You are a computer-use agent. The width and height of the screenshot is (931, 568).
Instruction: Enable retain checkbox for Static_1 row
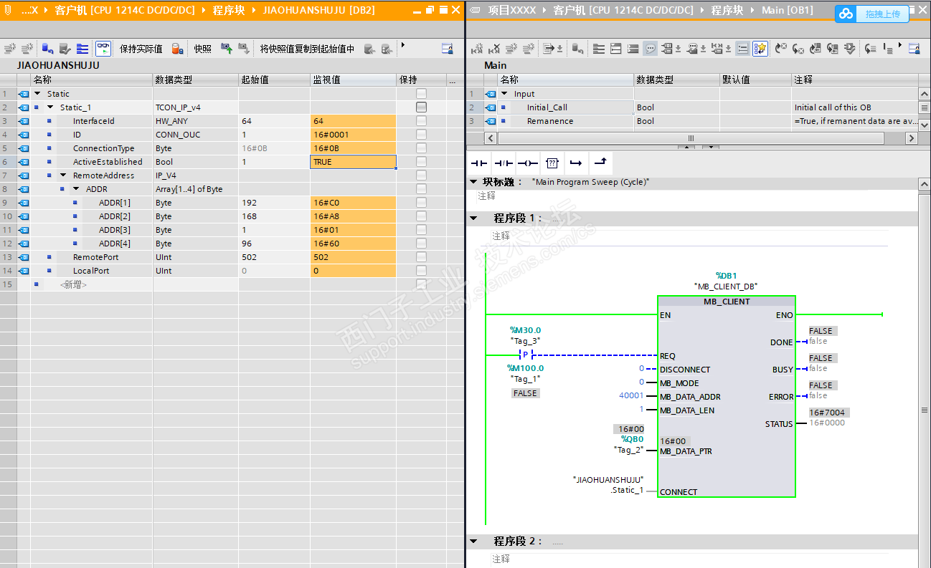coord(421,107)
